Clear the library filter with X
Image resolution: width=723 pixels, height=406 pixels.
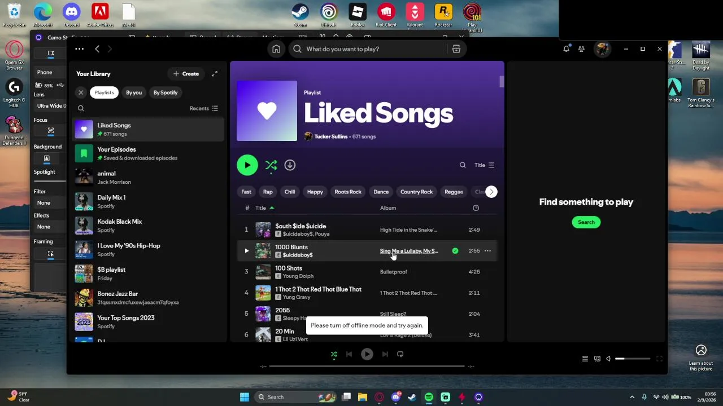81,92
